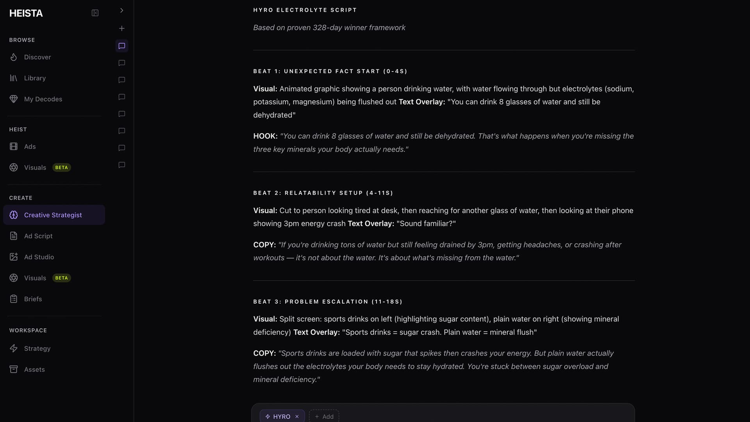
Task: Open the second Visuals entry under Create
Action: pyautogui.click(x=35, y=278)
